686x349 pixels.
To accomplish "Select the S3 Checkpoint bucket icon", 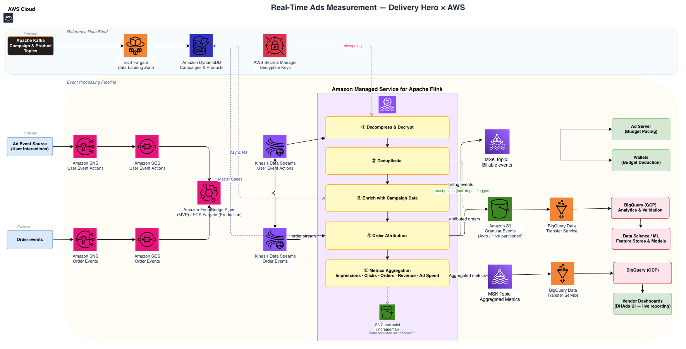I will (387, 312).
